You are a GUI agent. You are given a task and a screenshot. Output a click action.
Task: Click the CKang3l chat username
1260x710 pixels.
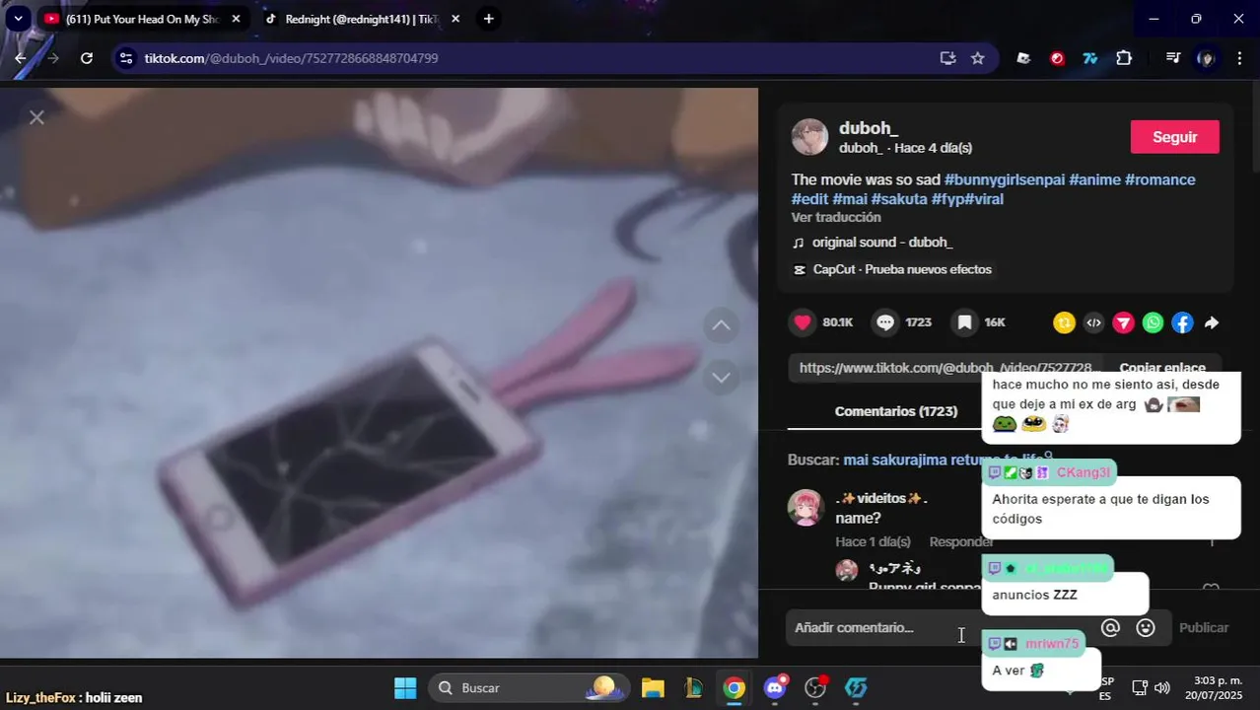pos(1083,472)
